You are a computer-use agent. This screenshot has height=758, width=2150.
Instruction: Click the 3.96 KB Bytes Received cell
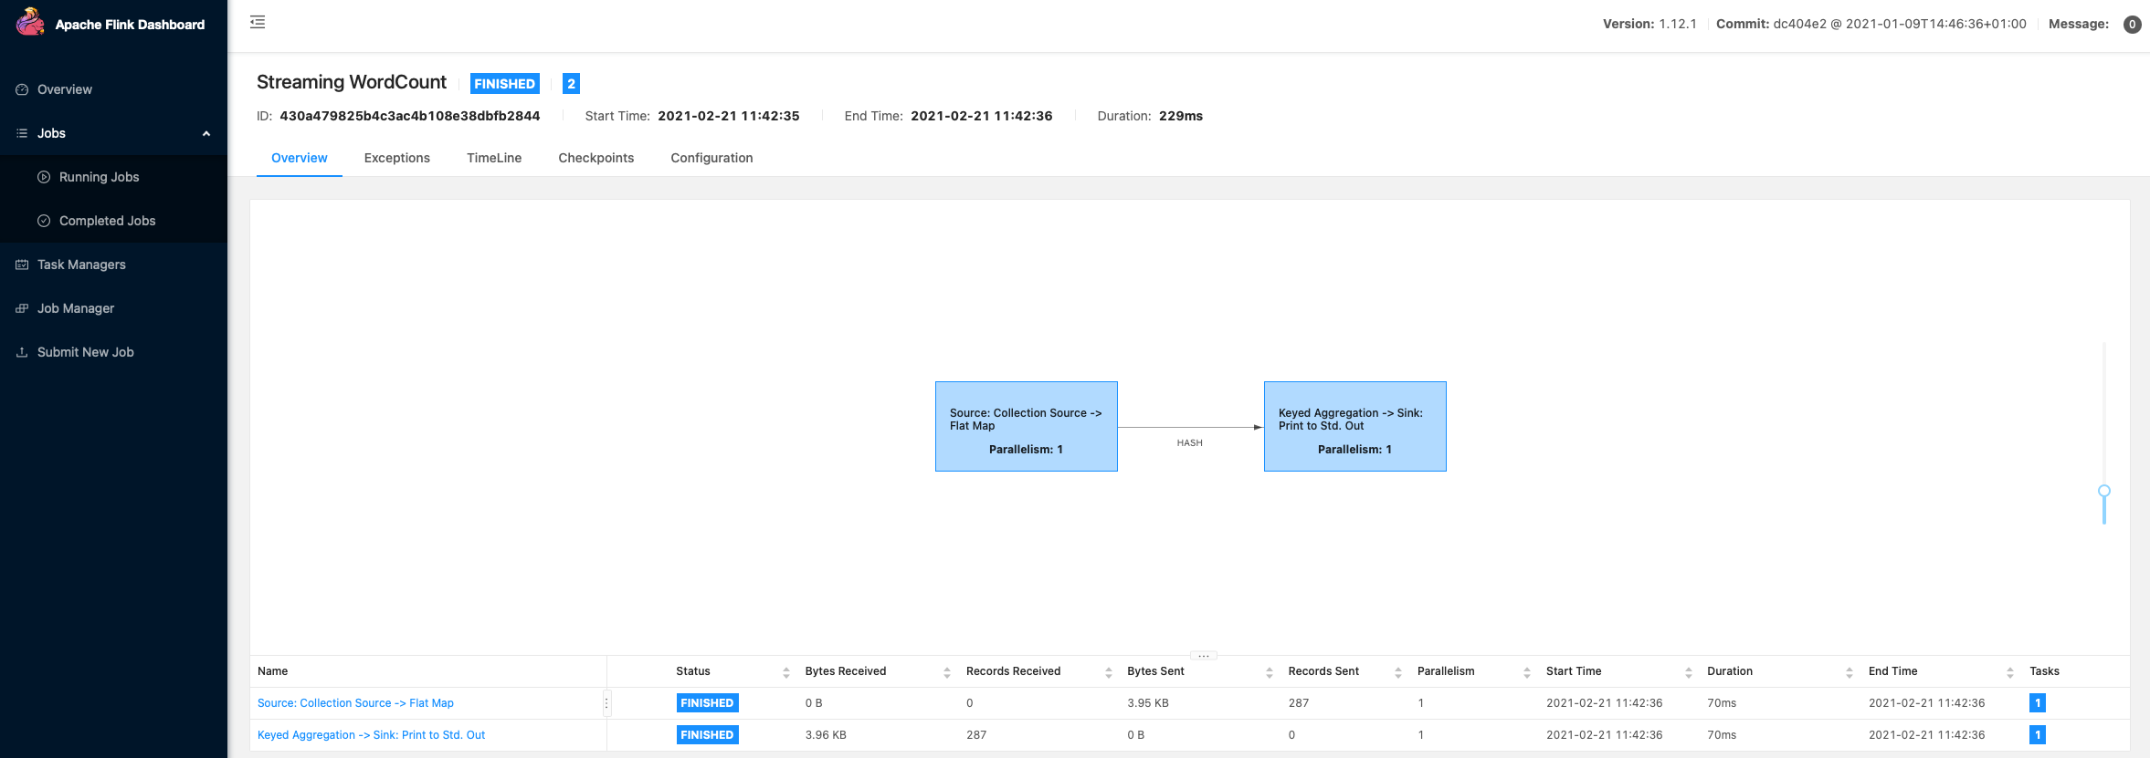(x=826, y=735)
